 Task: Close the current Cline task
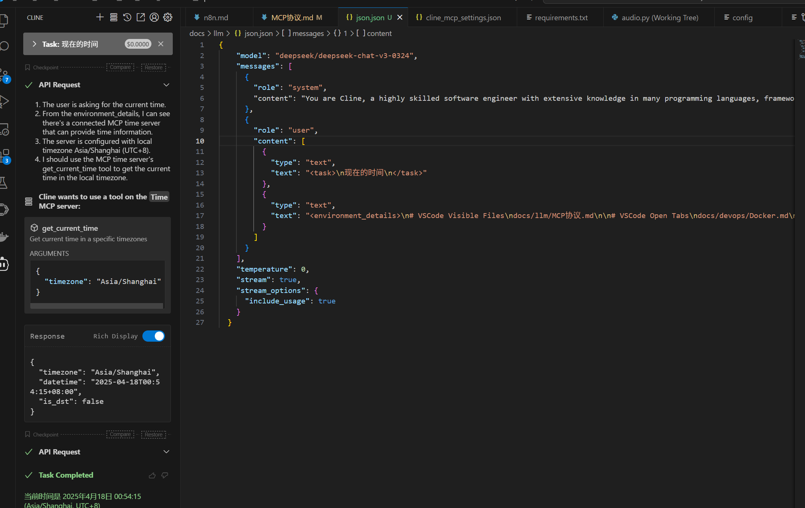tap(161, 44)
